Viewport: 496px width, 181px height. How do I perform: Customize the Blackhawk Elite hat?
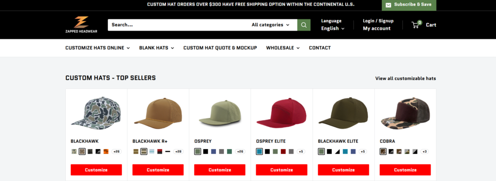point(343,170)
